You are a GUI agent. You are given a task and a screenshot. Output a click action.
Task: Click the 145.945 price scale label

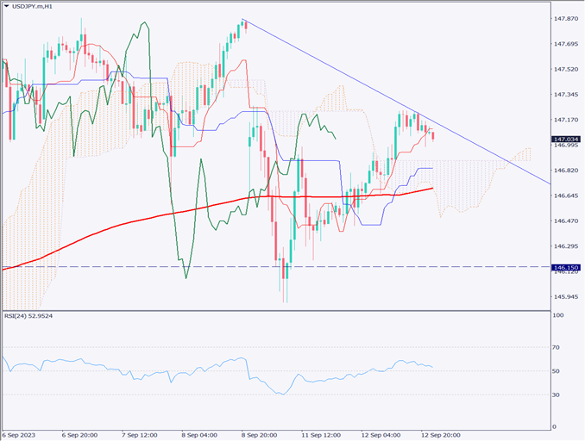point(566,297)
